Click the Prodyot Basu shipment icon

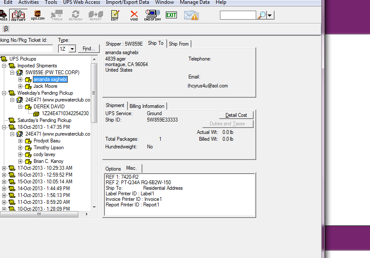(x=28, y=141)
